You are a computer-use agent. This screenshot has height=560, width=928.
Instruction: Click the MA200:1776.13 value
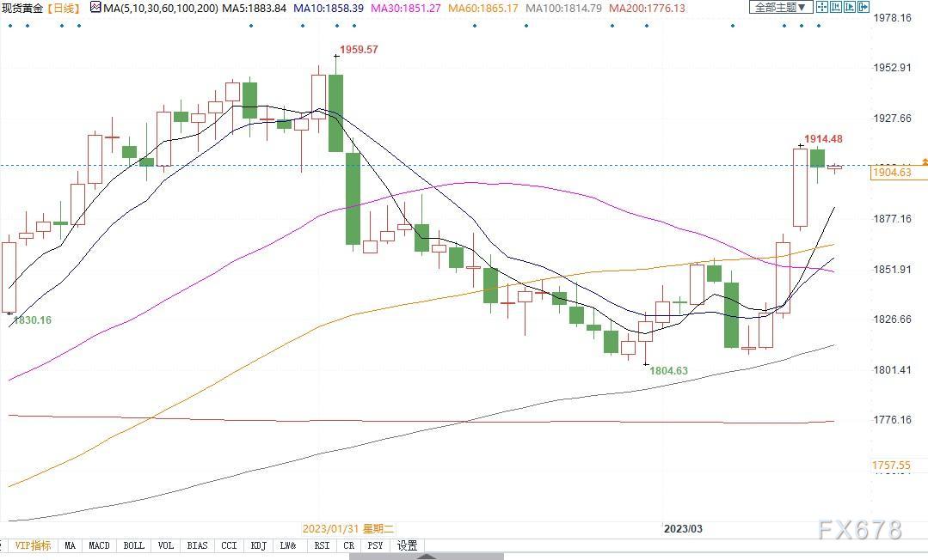click(x=647, y=9)
